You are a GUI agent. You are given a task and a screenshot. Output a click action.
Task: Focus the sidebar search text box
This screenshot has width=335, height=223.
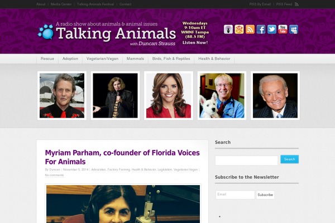coord(246,161)
